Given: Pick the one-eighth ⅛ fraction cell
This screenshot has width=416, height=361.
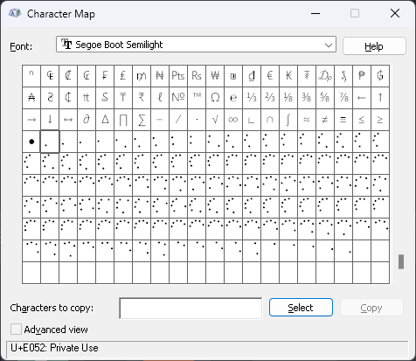Looking at the screenshot, I should 288,98.
